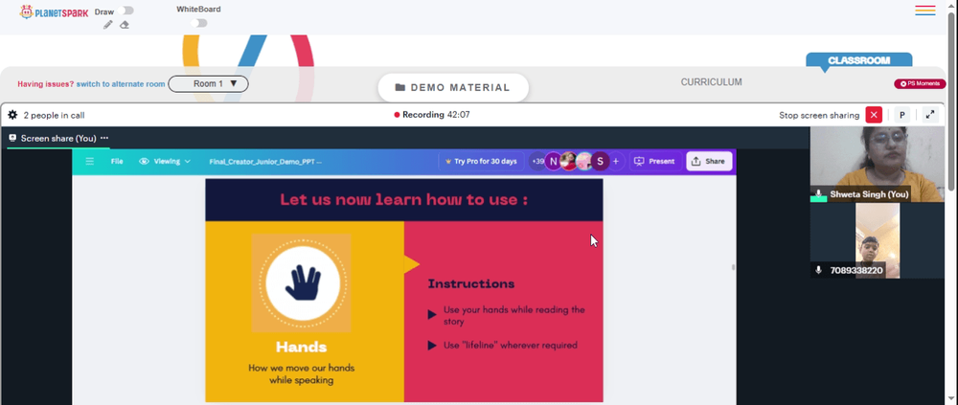Click switch to alternate room link
The image size is (958, 405).
tap(121, 84)
